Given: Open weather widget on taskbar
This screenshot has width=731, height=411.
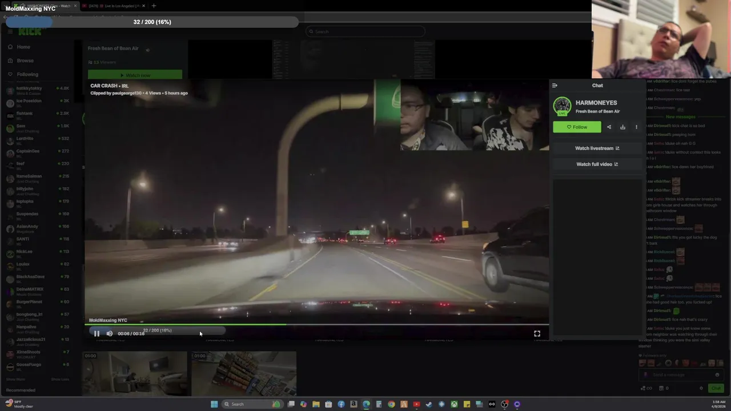Looking at the screenshot, I should (19, 404).
